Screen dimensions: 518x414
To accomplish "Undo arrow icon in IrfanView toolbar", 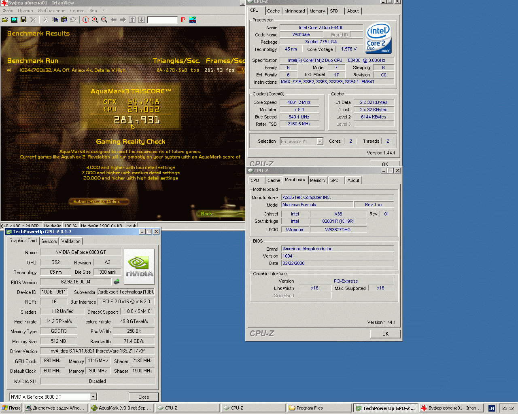I will (x=73, y=19).
